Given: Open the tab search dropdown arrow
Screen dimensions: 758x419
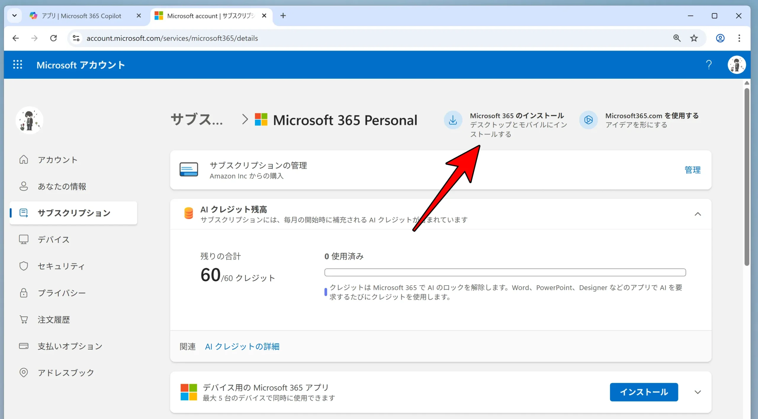Looking at the screenshot, I should pyautogui.click(x=15, y=16).
